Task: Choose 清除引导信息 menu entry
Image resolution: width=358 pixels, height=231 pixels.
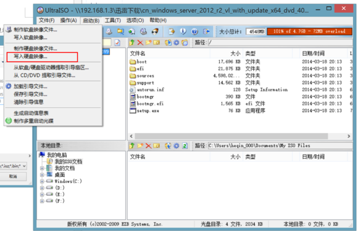Action: point(53,102)
